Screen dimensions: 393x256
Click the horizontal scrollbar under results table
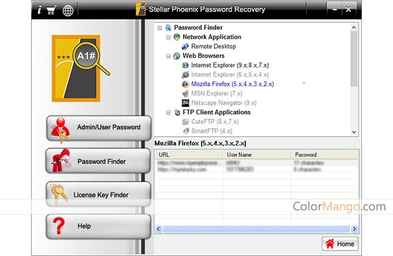[x=256, y=229]
